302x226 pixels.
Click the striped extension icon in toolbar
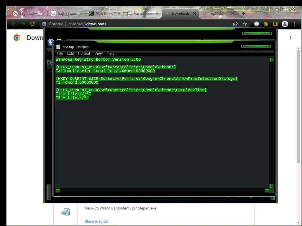[x=257, y=24]
